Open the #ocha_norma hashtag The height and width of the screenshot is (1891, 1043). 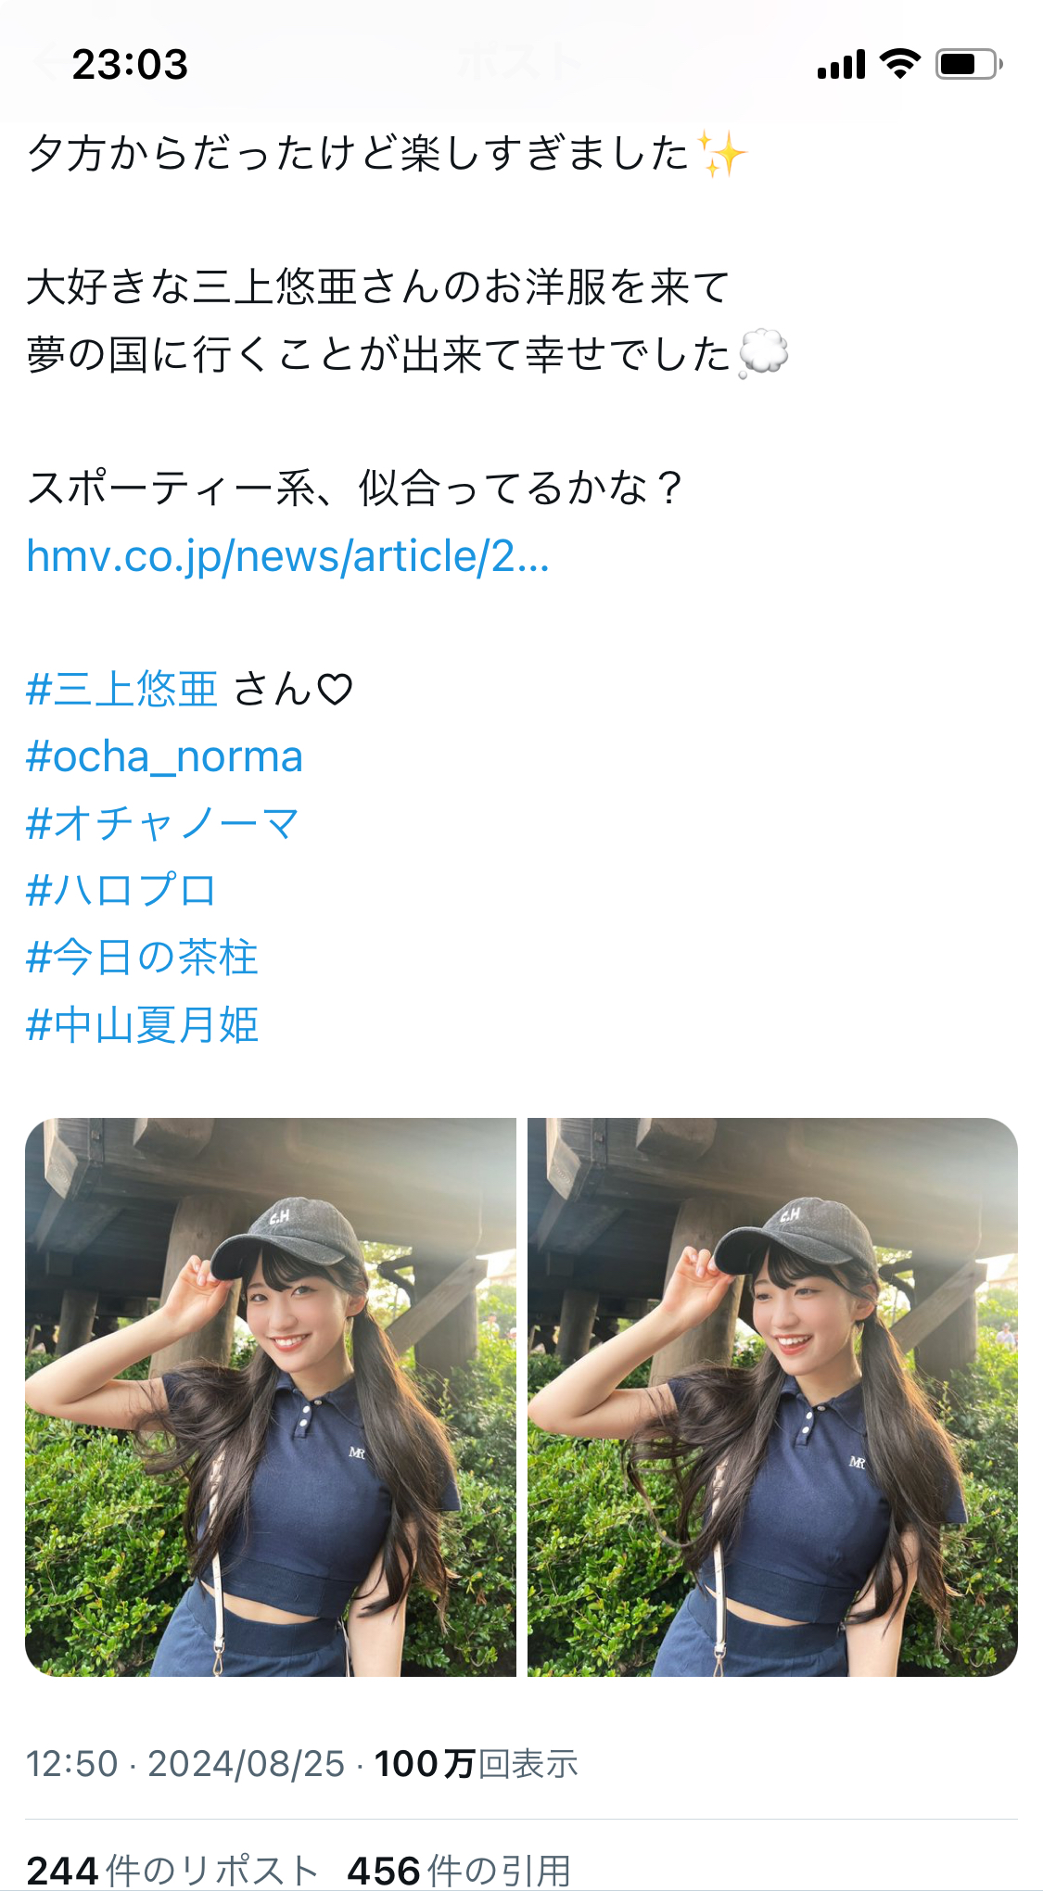pos(164,756)
